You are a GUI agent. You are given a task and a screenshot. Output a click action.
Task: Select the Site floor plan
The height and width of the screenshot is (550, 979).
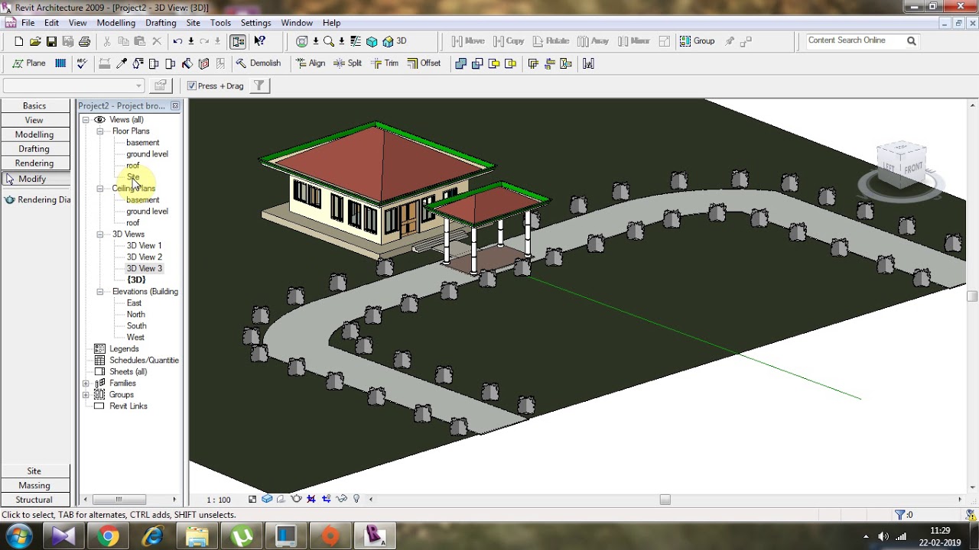pyautogui.click(x=133, y=177)
